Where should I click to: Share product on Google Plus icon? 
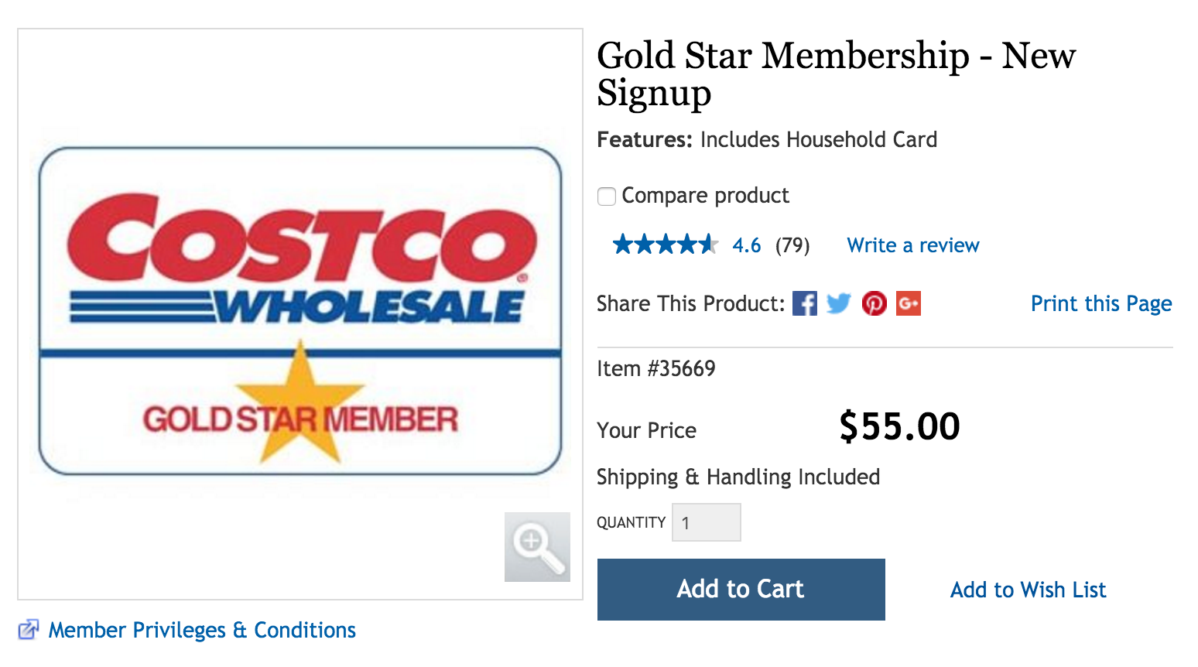coord(909,303)
